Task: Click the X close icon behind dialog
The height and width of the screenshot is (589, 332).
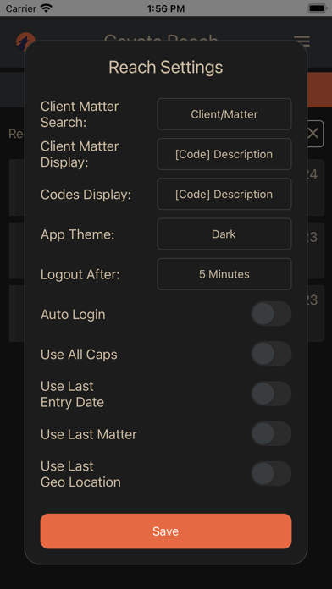Action: [313, 134]
